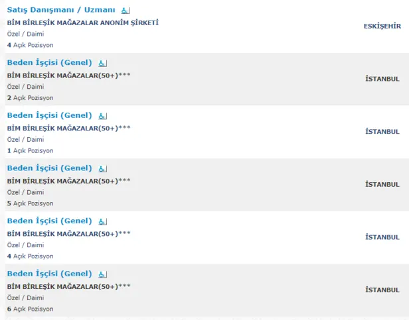Open Beden İşçisi (Genel) listing with 2 open positions
The width and height of the screenshot is (409, 320).
pos(49,63)
